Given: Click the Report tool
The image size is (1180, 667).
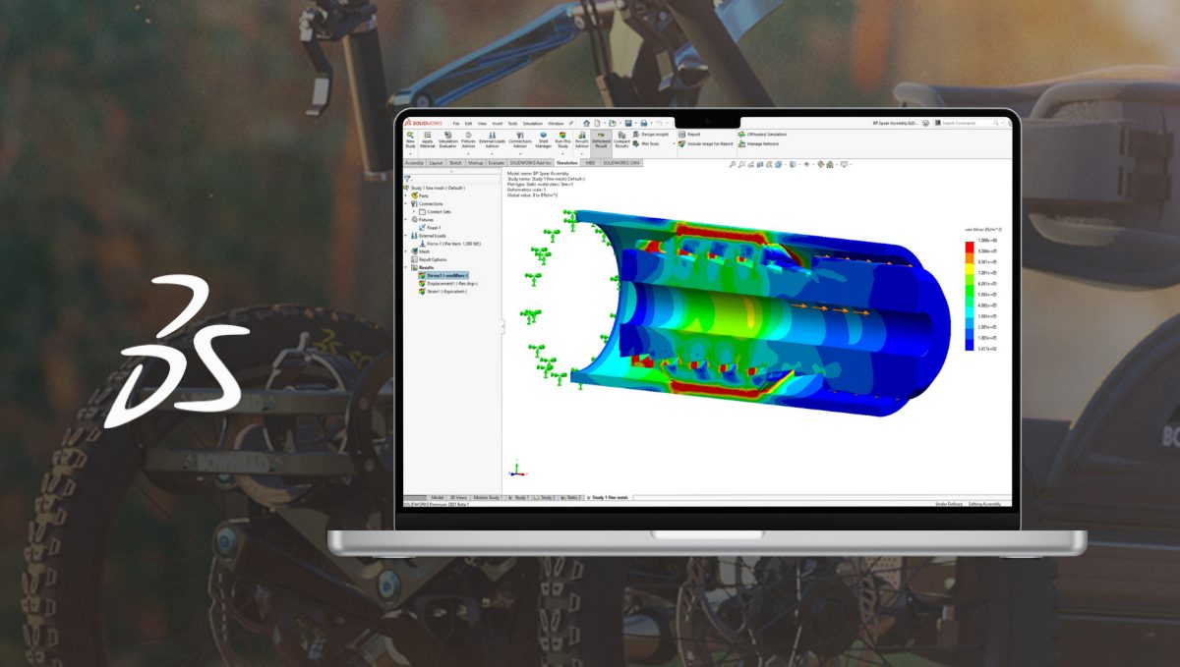Looking at the screenshot, I should coord(689,134).
